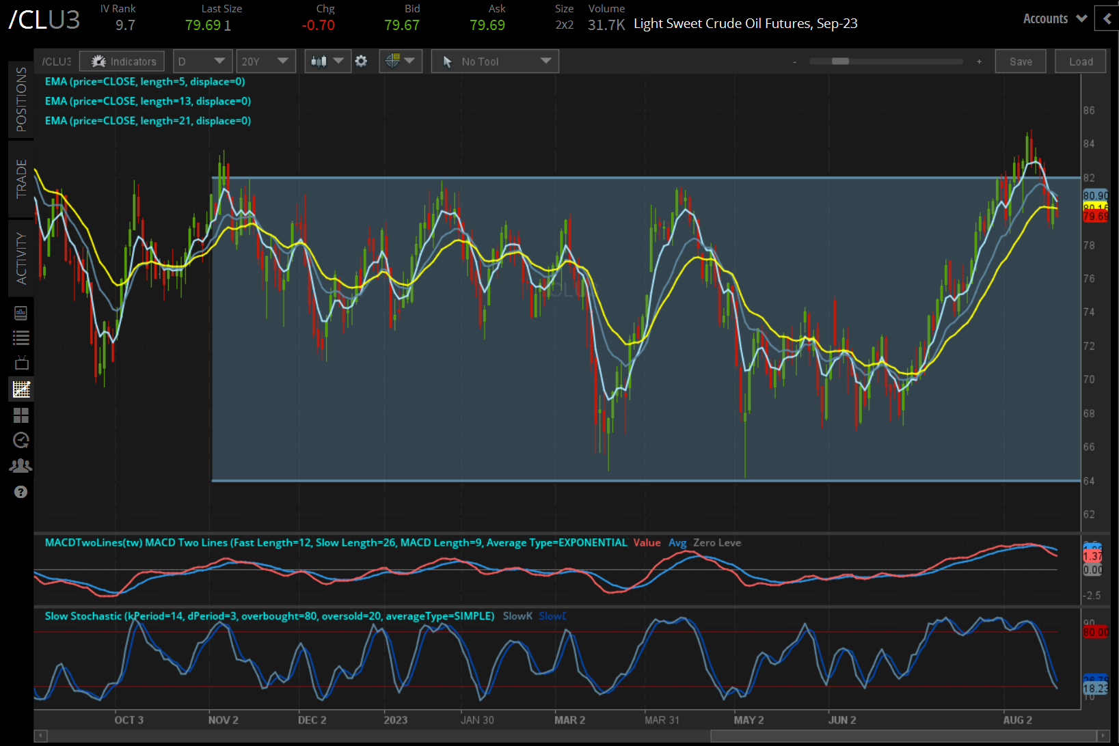Open the help question mark icon
The height and width of the screenshot is (746, 1119).
tap(21, 491)
